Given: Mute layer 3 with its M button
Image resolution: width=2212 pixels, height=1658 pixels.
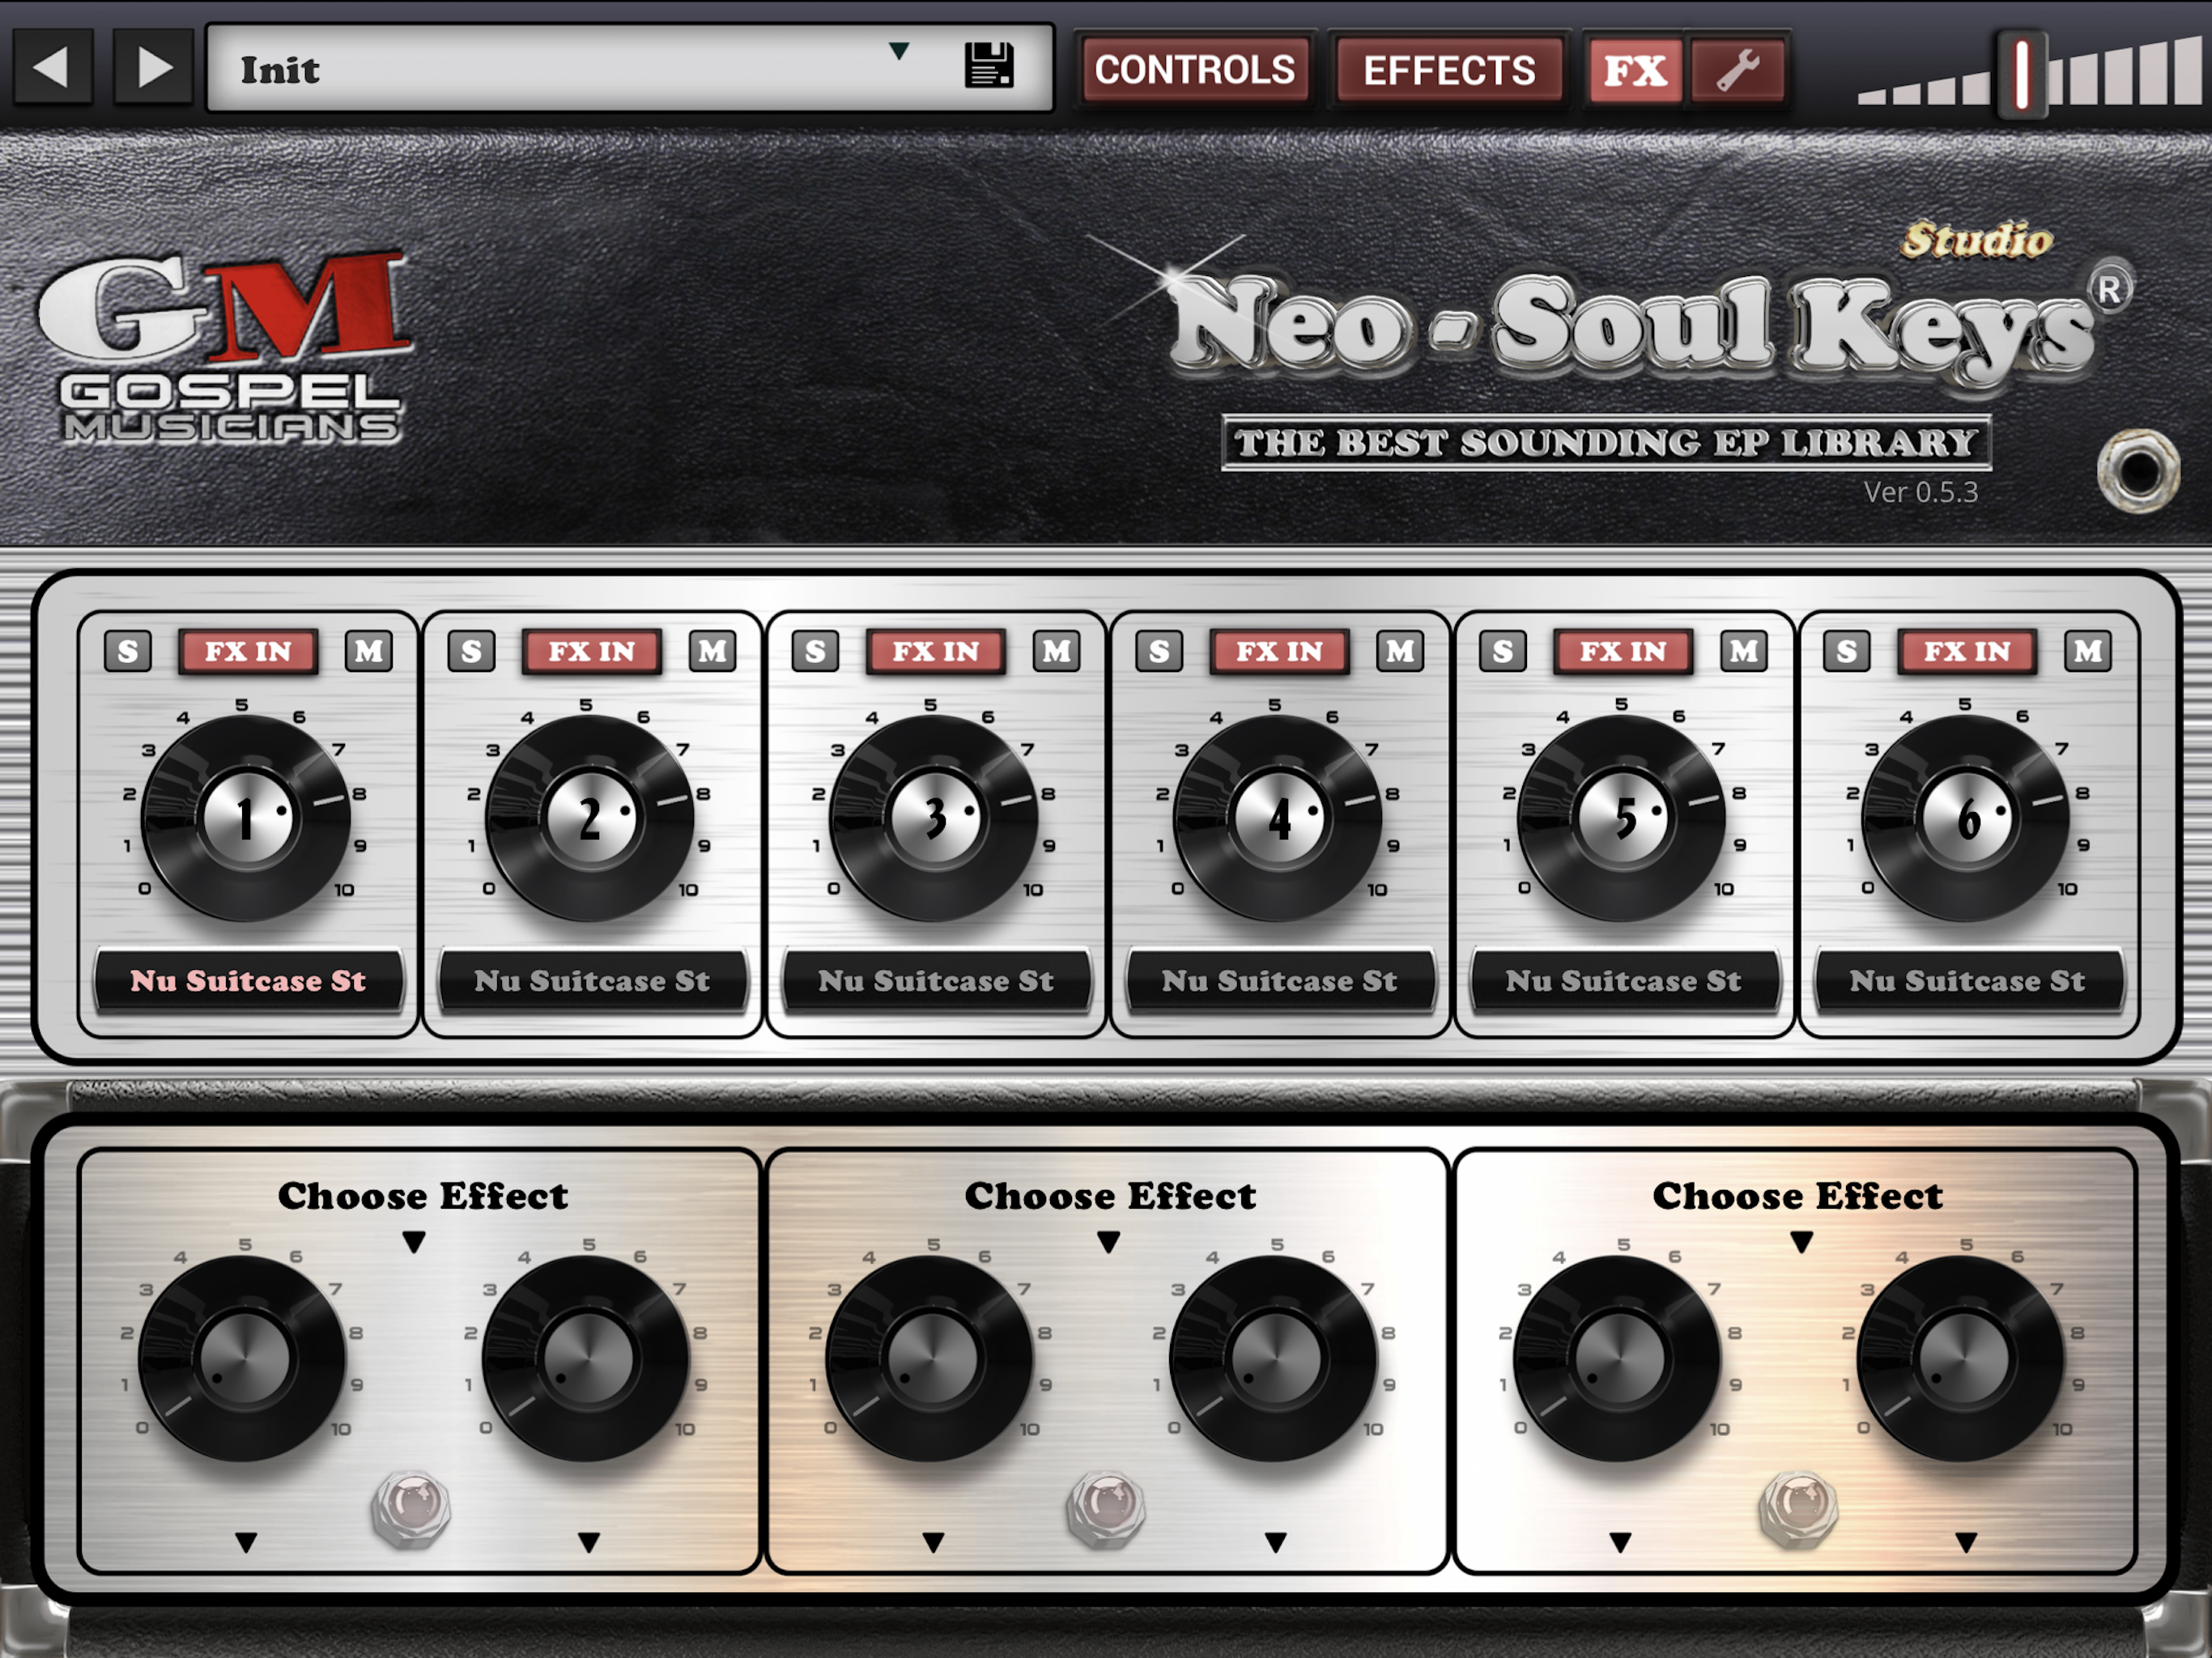Looking at the screenshot, I should click(1056, 651).
